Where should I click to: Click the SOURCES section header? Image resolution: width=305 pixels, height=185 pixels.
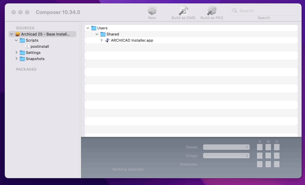pos(25,28)
